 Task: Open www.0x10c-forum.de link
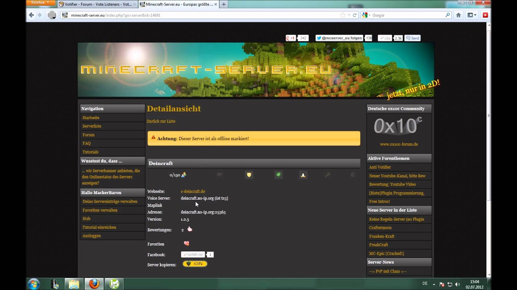click(399, 144)
